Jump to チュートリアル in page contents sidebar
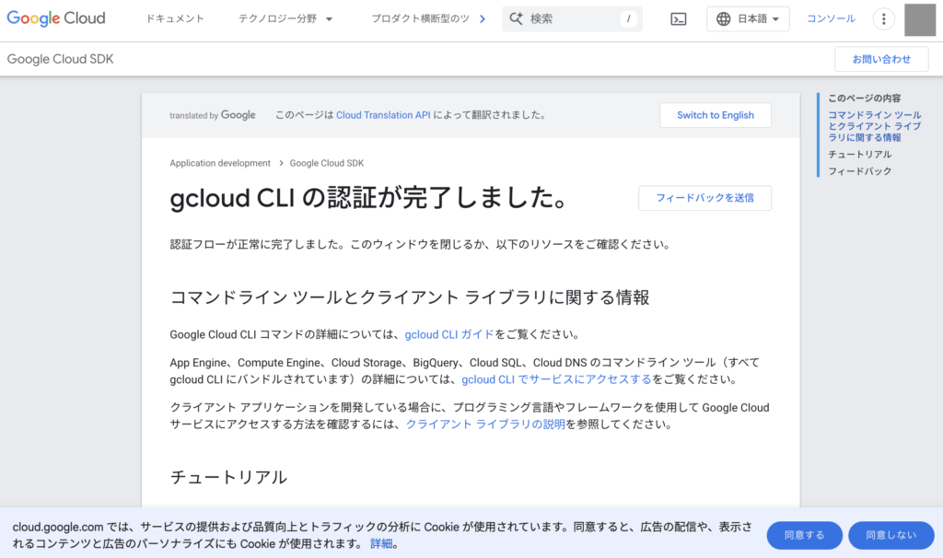This screenshot has height=558, width=943. pyautogui.click(x=859, y=155)
